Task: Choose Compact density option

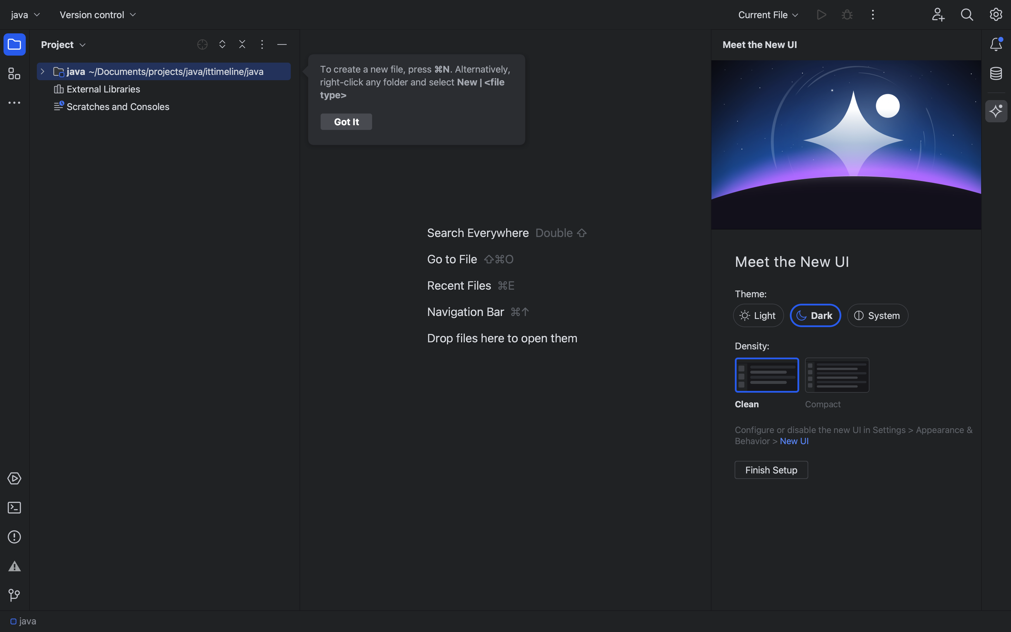Action: [x=837, y=375]
